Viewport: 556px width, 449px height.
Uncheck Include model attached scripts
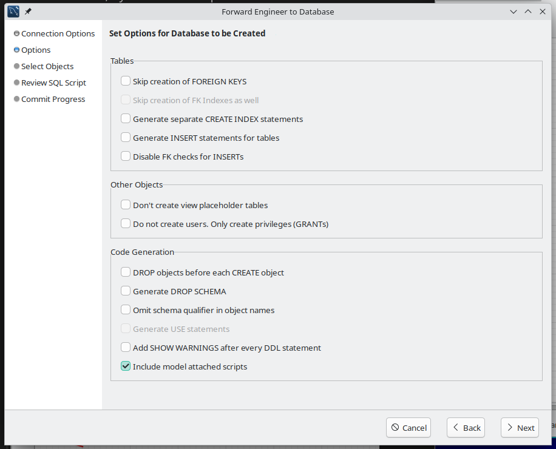tap(126, 366)
